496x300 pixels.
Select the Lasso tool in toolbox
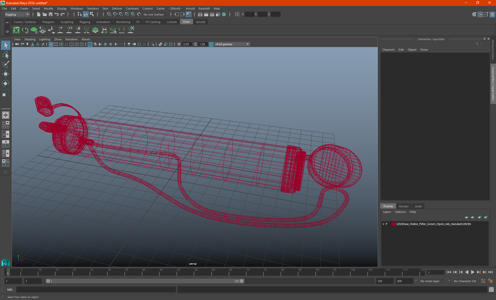coord(5,55)
